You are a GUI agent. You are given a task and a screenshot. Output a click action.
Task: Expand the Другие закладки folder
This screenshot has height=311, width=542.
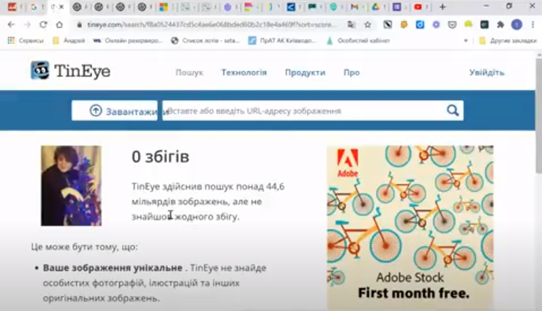(x=508, y=41)
